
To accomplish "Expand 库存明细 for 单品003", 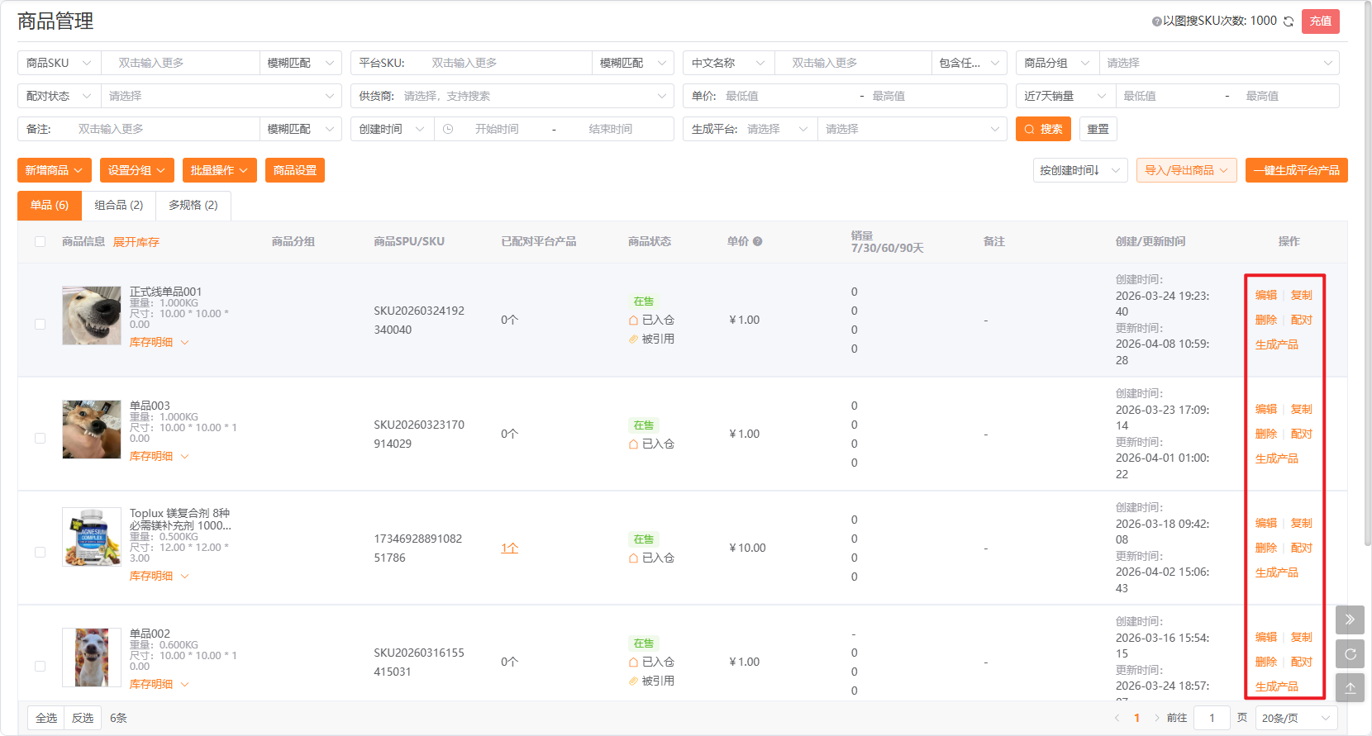I will click(159, 456).
